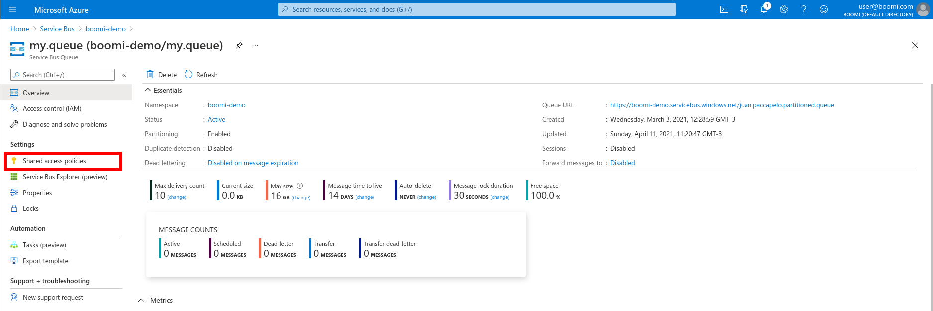Open the more options ellipsis
This screenshot has width=933, height=311.
[x=255, y=45]
